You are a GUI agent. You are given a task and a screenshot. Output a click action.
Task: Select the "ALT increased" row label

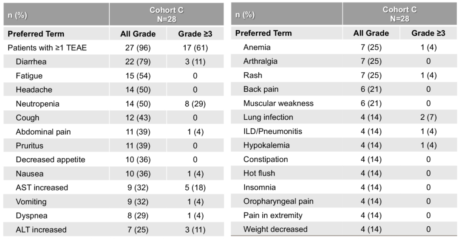point(41,230)
